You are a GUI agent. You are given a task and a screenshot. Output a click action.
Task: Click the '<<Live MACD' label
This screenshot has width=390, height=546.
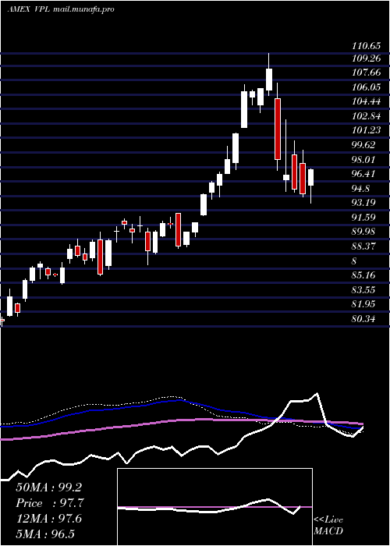click(328, 525)
